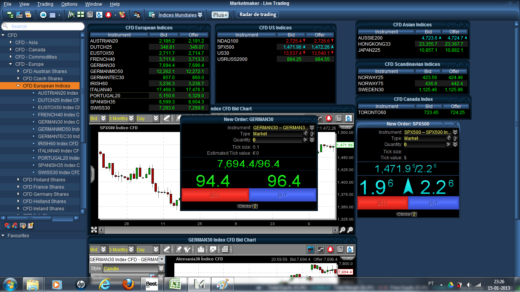Open the File menu
Viewport: 520px width, 292px height.
(x=7, y=4)
